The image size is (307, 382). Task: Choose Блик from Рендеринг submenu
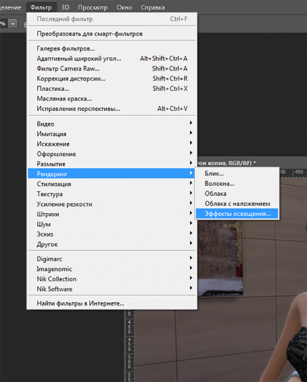(237, 173)
